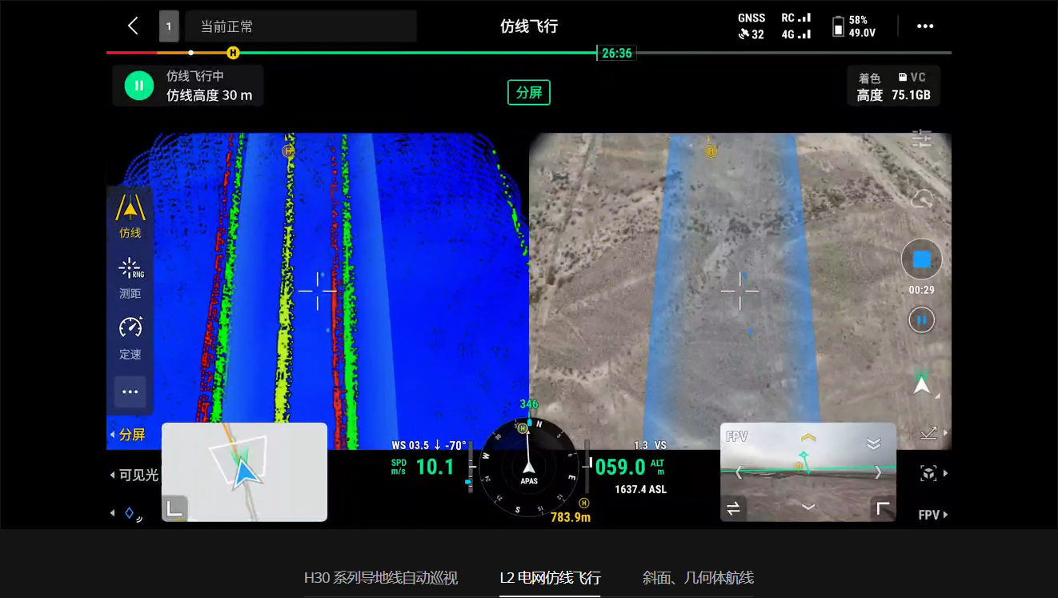
Task: Enlarge the minimap thumbnail with blue arrow
Action: pos(244,472)
